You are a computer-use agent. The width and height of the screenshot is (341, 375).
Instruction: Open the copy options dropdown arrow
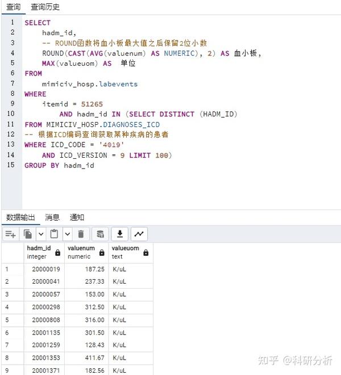[41, 234]
